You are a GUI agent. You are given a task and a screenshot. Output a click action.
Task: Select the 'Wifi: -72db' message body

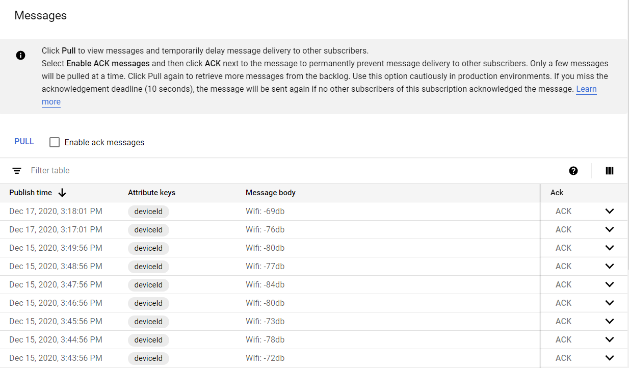[x=265, y=358]
